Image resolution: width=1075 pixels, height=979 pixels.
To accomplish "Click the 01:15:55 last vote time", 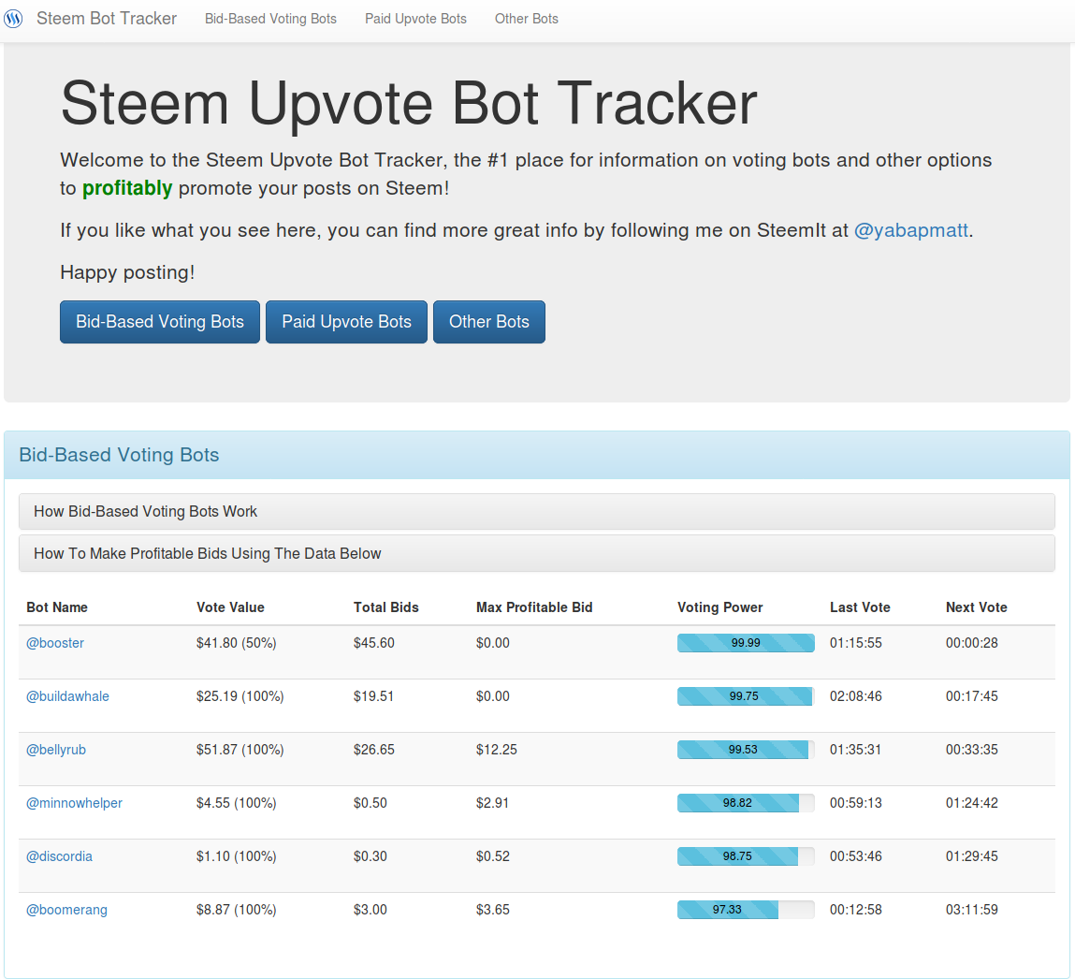I will 856,643.
